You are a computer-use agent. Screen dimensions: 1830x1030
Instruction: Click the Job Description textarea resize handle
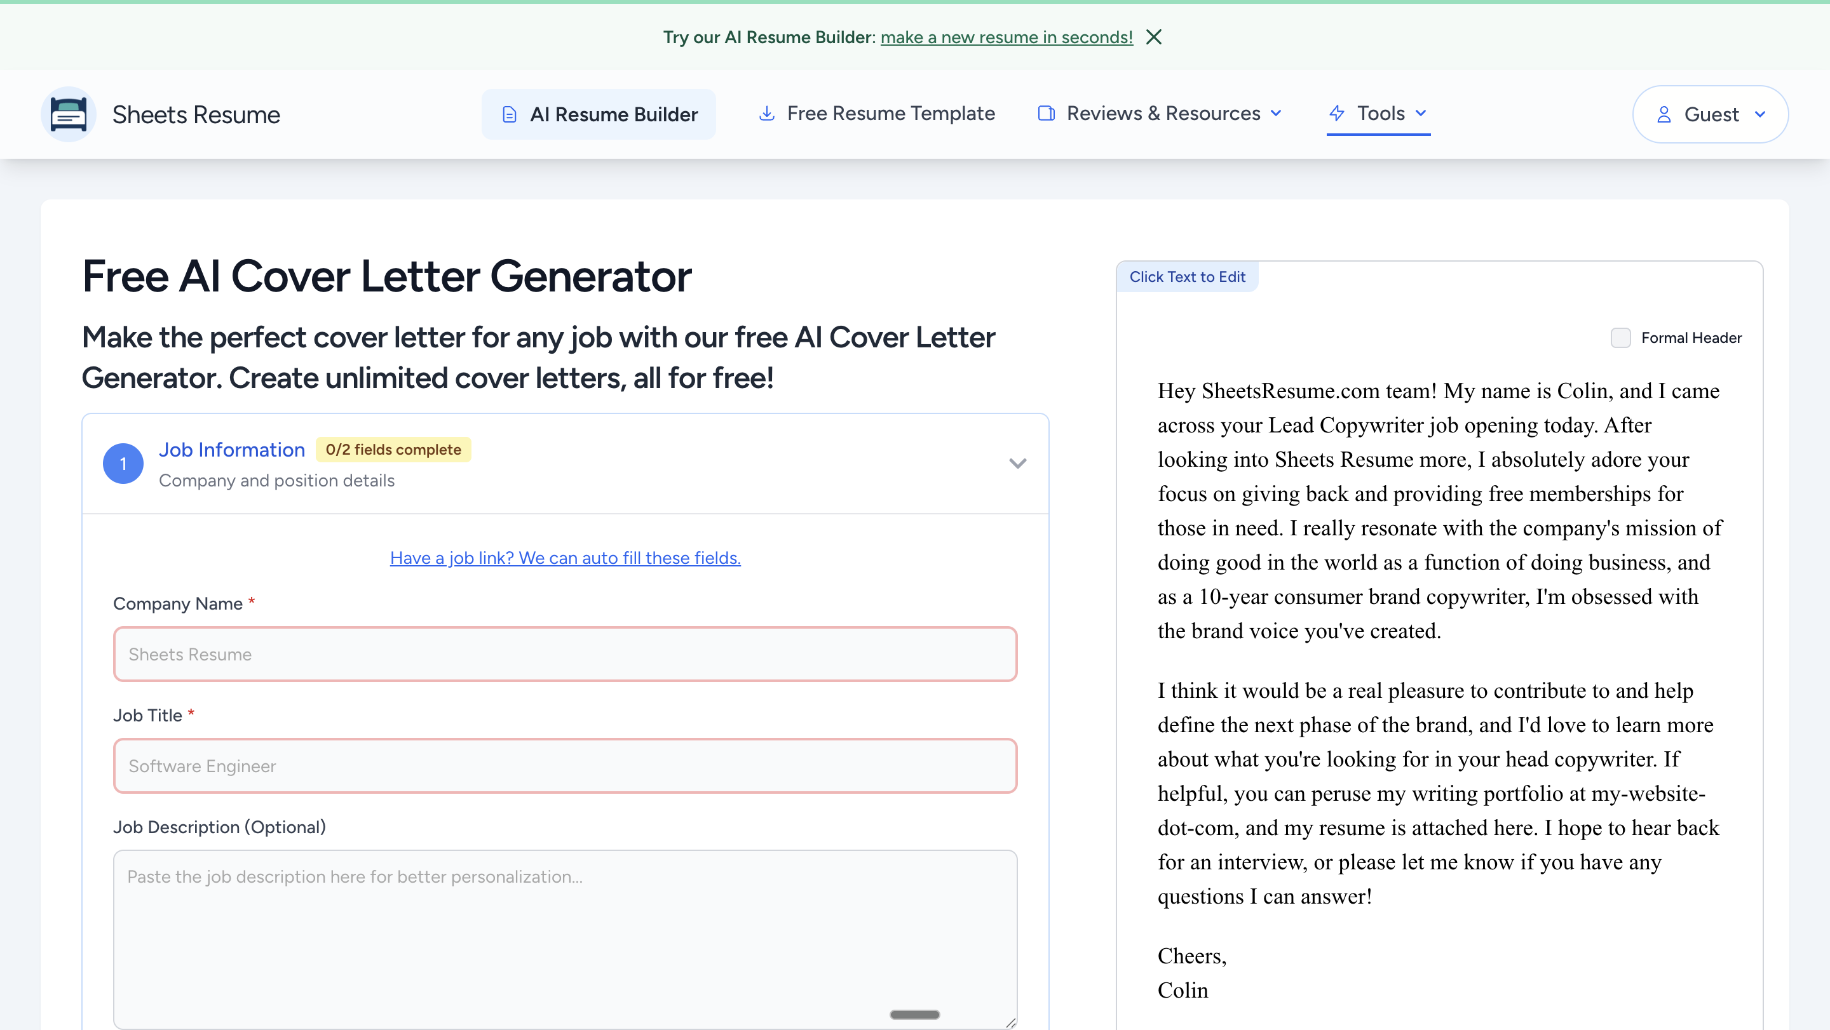[1010, 1022]
